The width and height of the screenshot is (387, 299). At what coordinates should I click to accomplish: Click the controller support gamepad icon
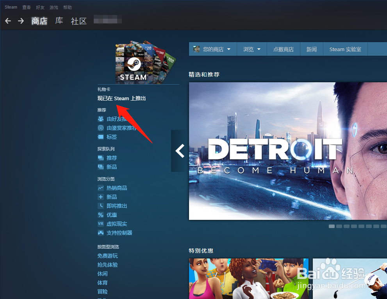click(x=101, y=232)
